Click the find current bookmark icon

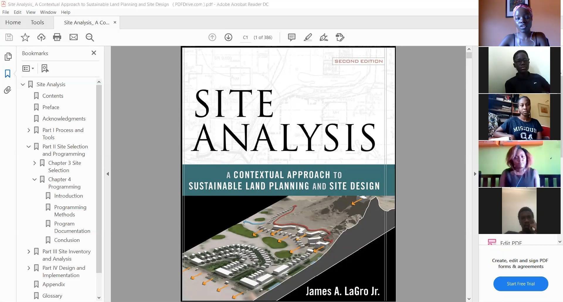point(45,68)
